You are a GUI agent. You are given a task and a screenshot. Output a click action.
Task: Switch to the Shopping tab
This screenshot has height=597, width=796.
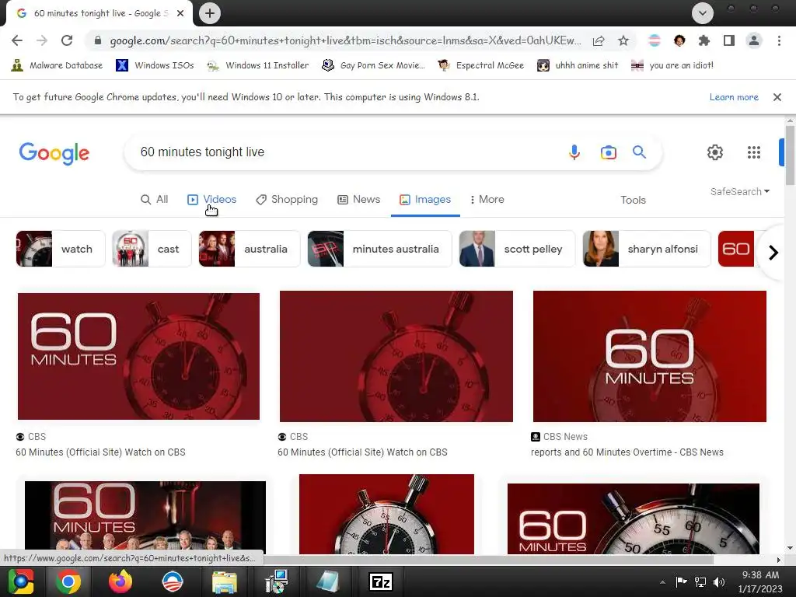click(x=287, y=200)
